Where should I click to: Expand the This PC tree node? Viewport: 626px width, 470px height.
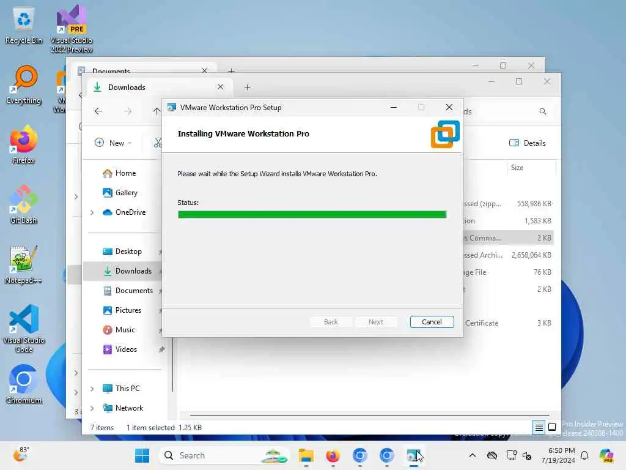pos(92,389)
